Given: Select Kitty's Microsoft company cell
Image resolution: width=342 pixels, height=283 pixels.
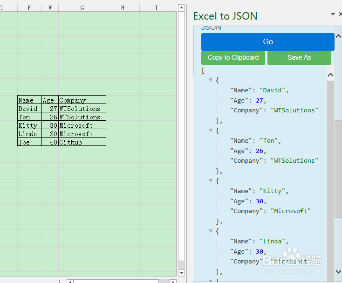Looking at the screenshot, I should [x=82, y=125].
